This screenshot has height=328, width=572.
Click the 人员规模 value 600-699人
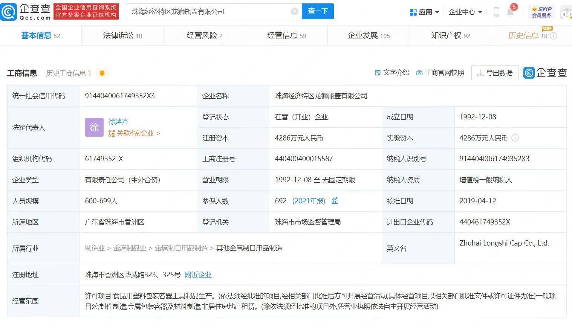pos(101,201)
